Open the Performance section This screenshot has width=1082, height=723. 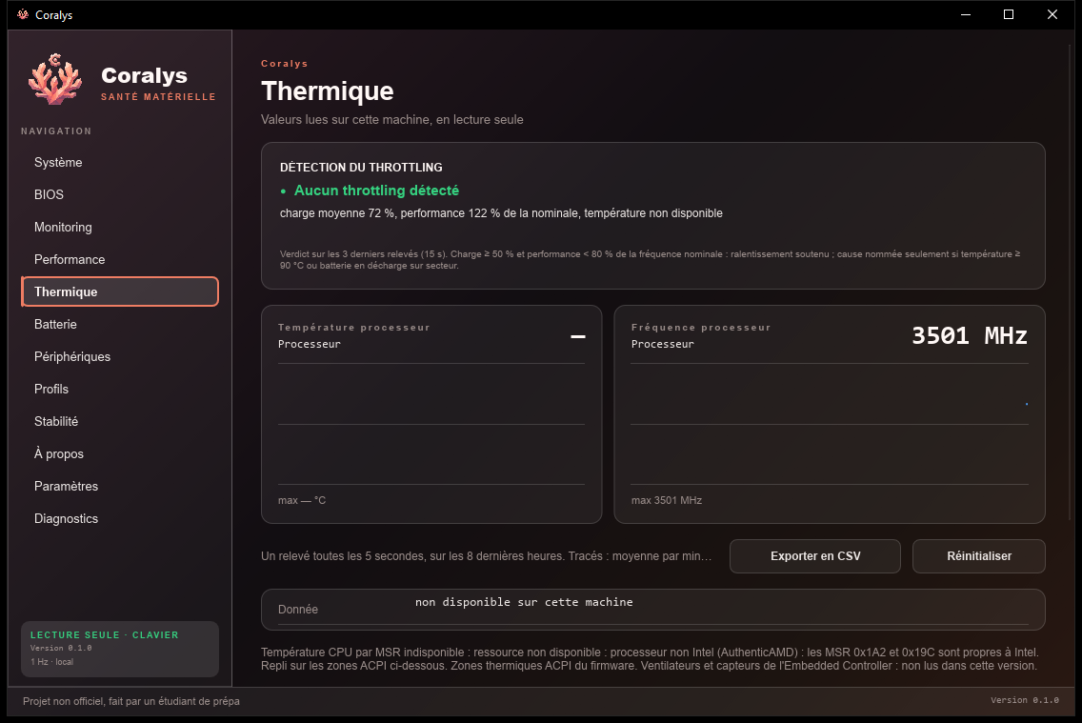[120, 259]
